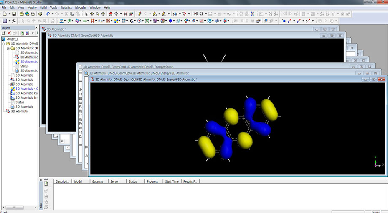Click the Save icon in toolbar
The height and width of the screenshot is (219, 389).
pyautogui.click(x=14, y=14)
